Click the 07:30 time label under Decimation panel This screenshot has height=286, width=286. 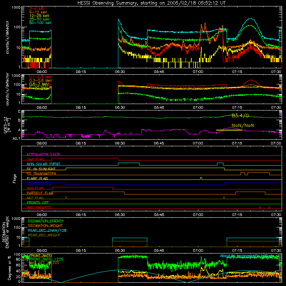coord(276,251)
